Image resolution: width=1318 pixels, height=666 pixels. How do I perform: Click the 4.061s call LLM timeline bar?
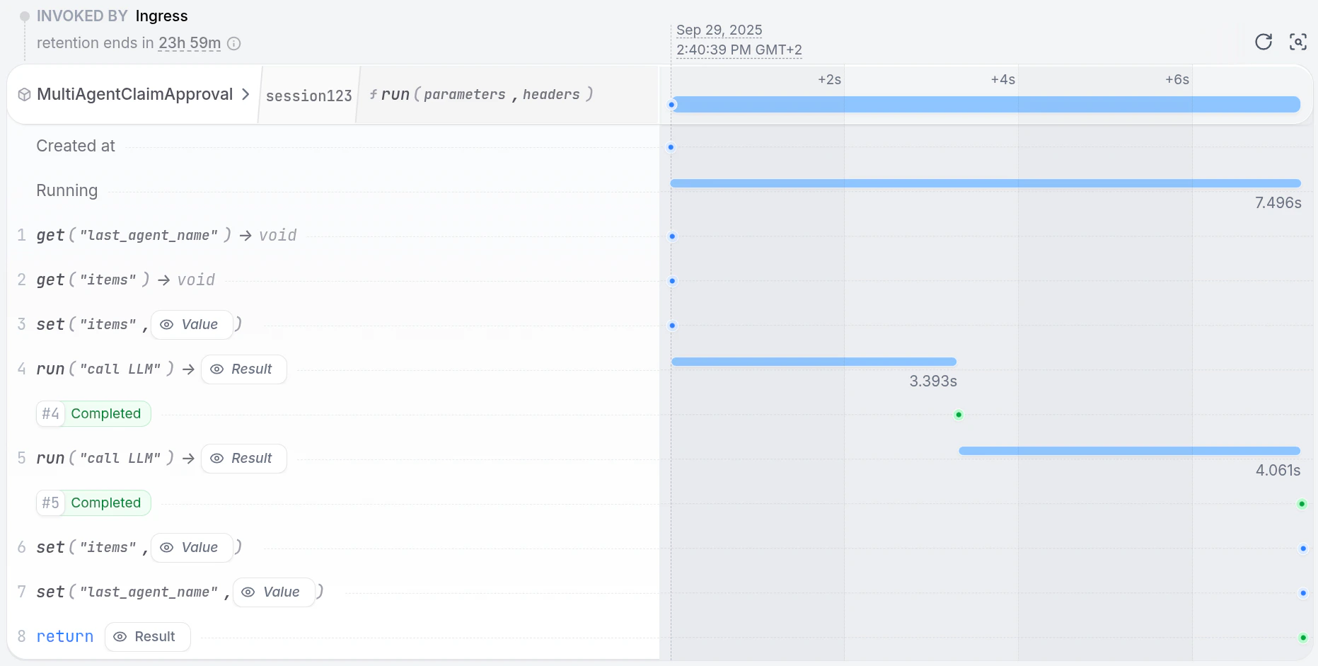coord(1130,451)
